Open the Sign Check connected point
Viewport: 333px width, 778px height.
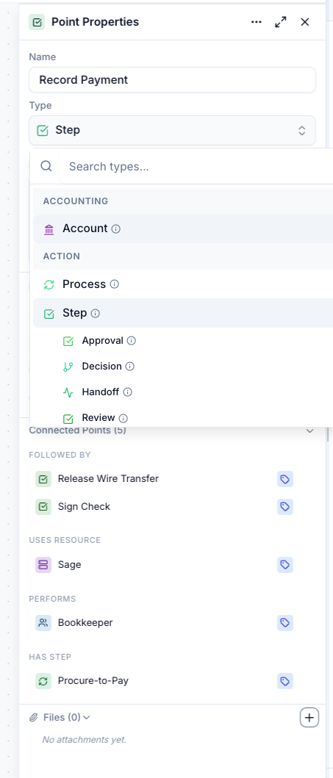coord(84,507)
